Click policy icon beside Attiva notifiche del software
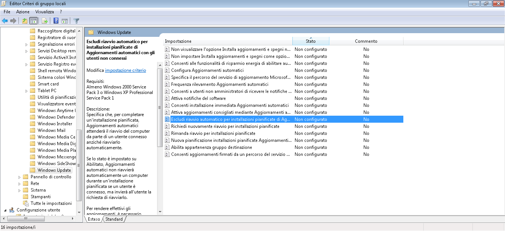This screenshot has width=505, height=231. 167,98
